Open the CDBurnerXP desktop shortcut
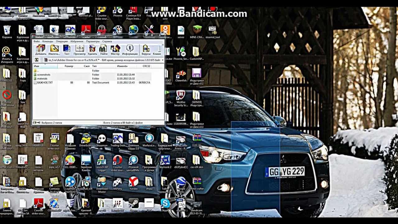Image resolution: width=398 pixels, height=224 pixels. 54,205
